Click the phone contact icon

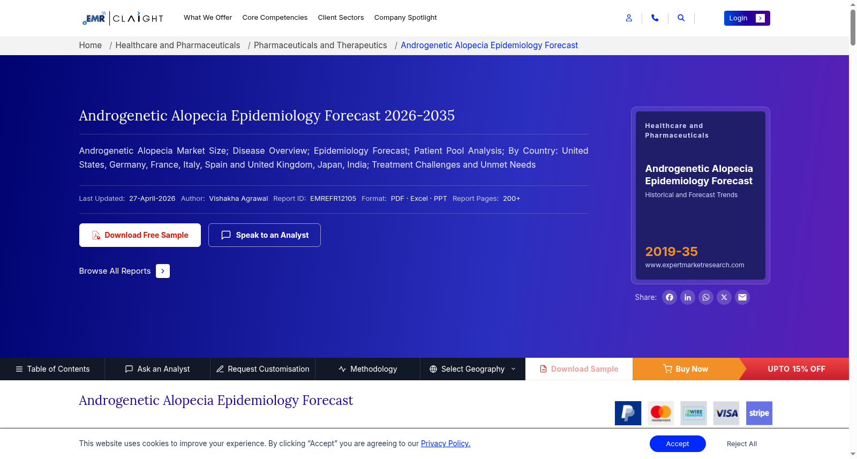pyautogui.click(x=655, y=18)
